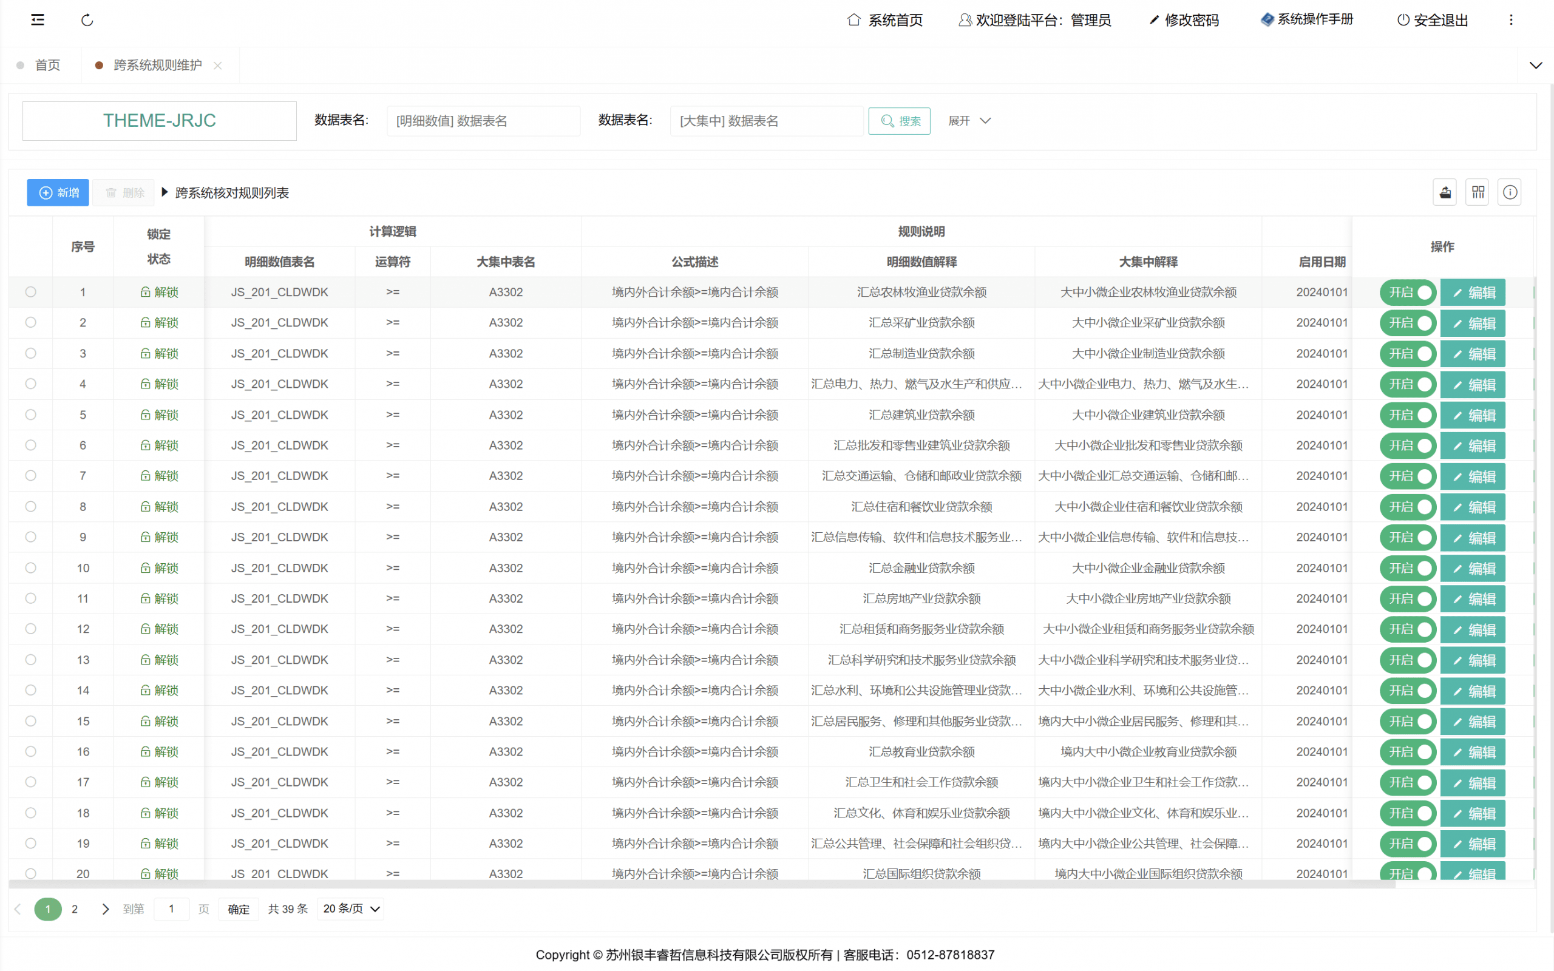Toggle the 开启 switch in row 12
The image size is (1554, 971).
tap(1408, 629)
